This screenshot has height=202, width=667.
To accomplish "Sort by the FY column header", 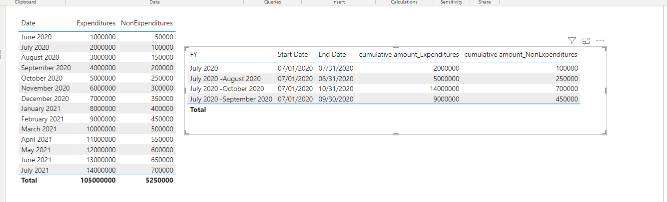I will 194,55.
